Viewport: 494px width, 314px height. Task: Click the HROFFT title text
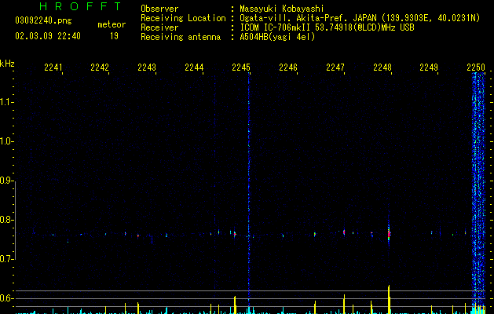80,6
